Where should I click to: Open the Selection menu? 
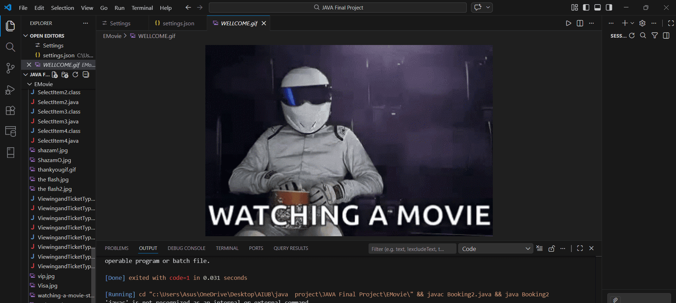pyautogui.click(x=62, y=8)
